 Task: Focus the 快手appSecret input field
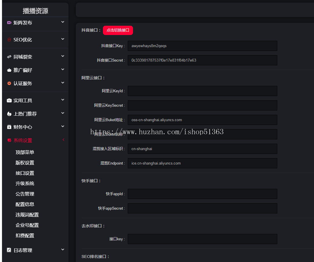202,208
